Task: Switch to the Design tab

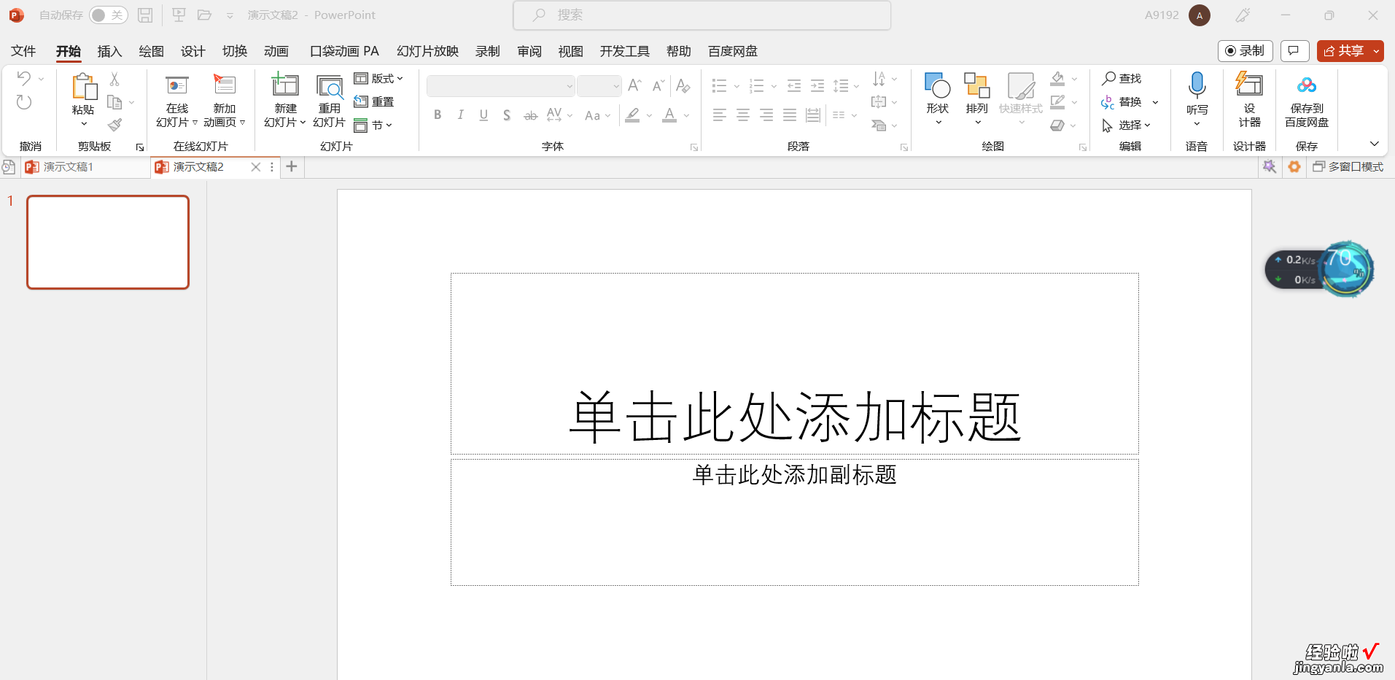Action: point(193,51)
